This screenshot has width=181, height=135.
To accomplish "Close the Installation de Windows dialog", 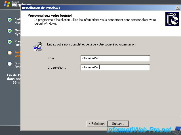I will [178, 8].
